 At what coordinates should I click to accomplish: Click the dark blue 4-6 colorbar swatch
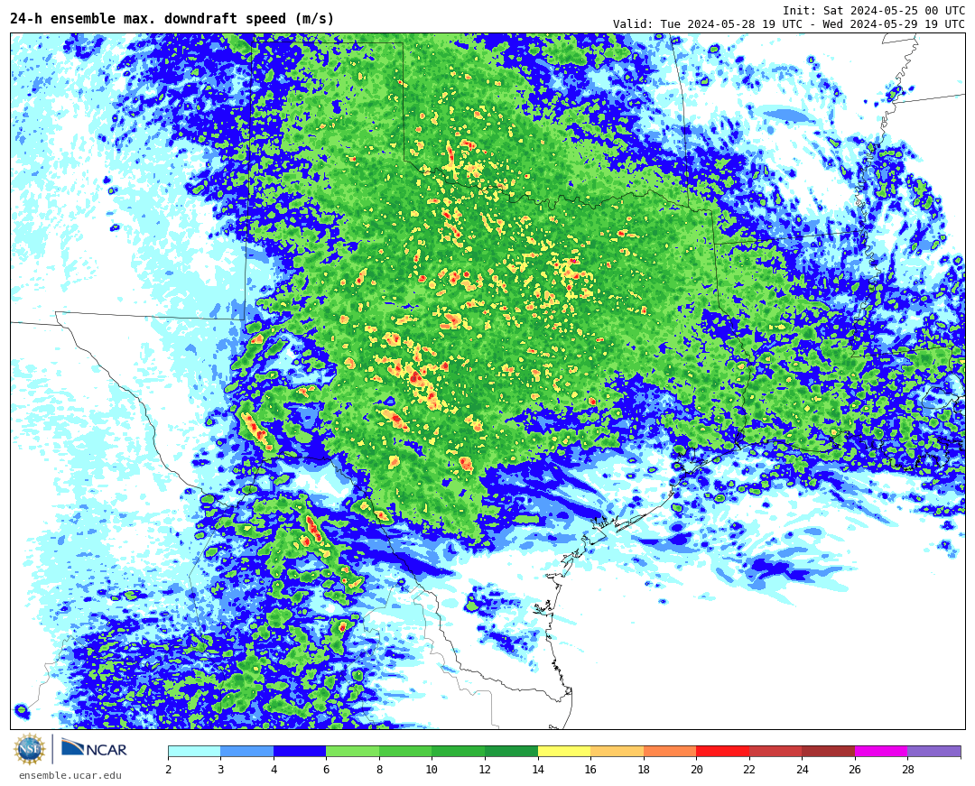300,751
